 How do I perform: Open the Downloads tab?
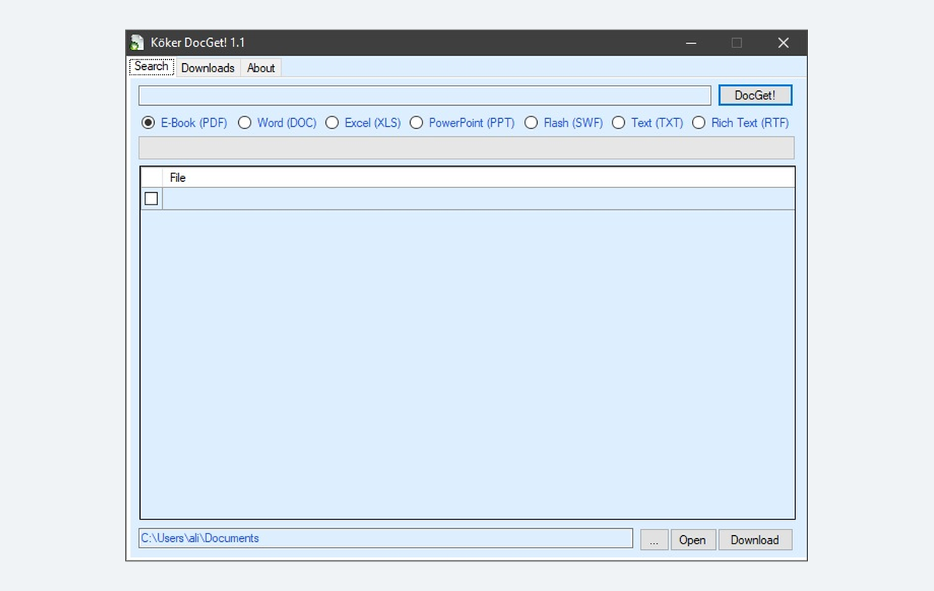pos(208,68)
